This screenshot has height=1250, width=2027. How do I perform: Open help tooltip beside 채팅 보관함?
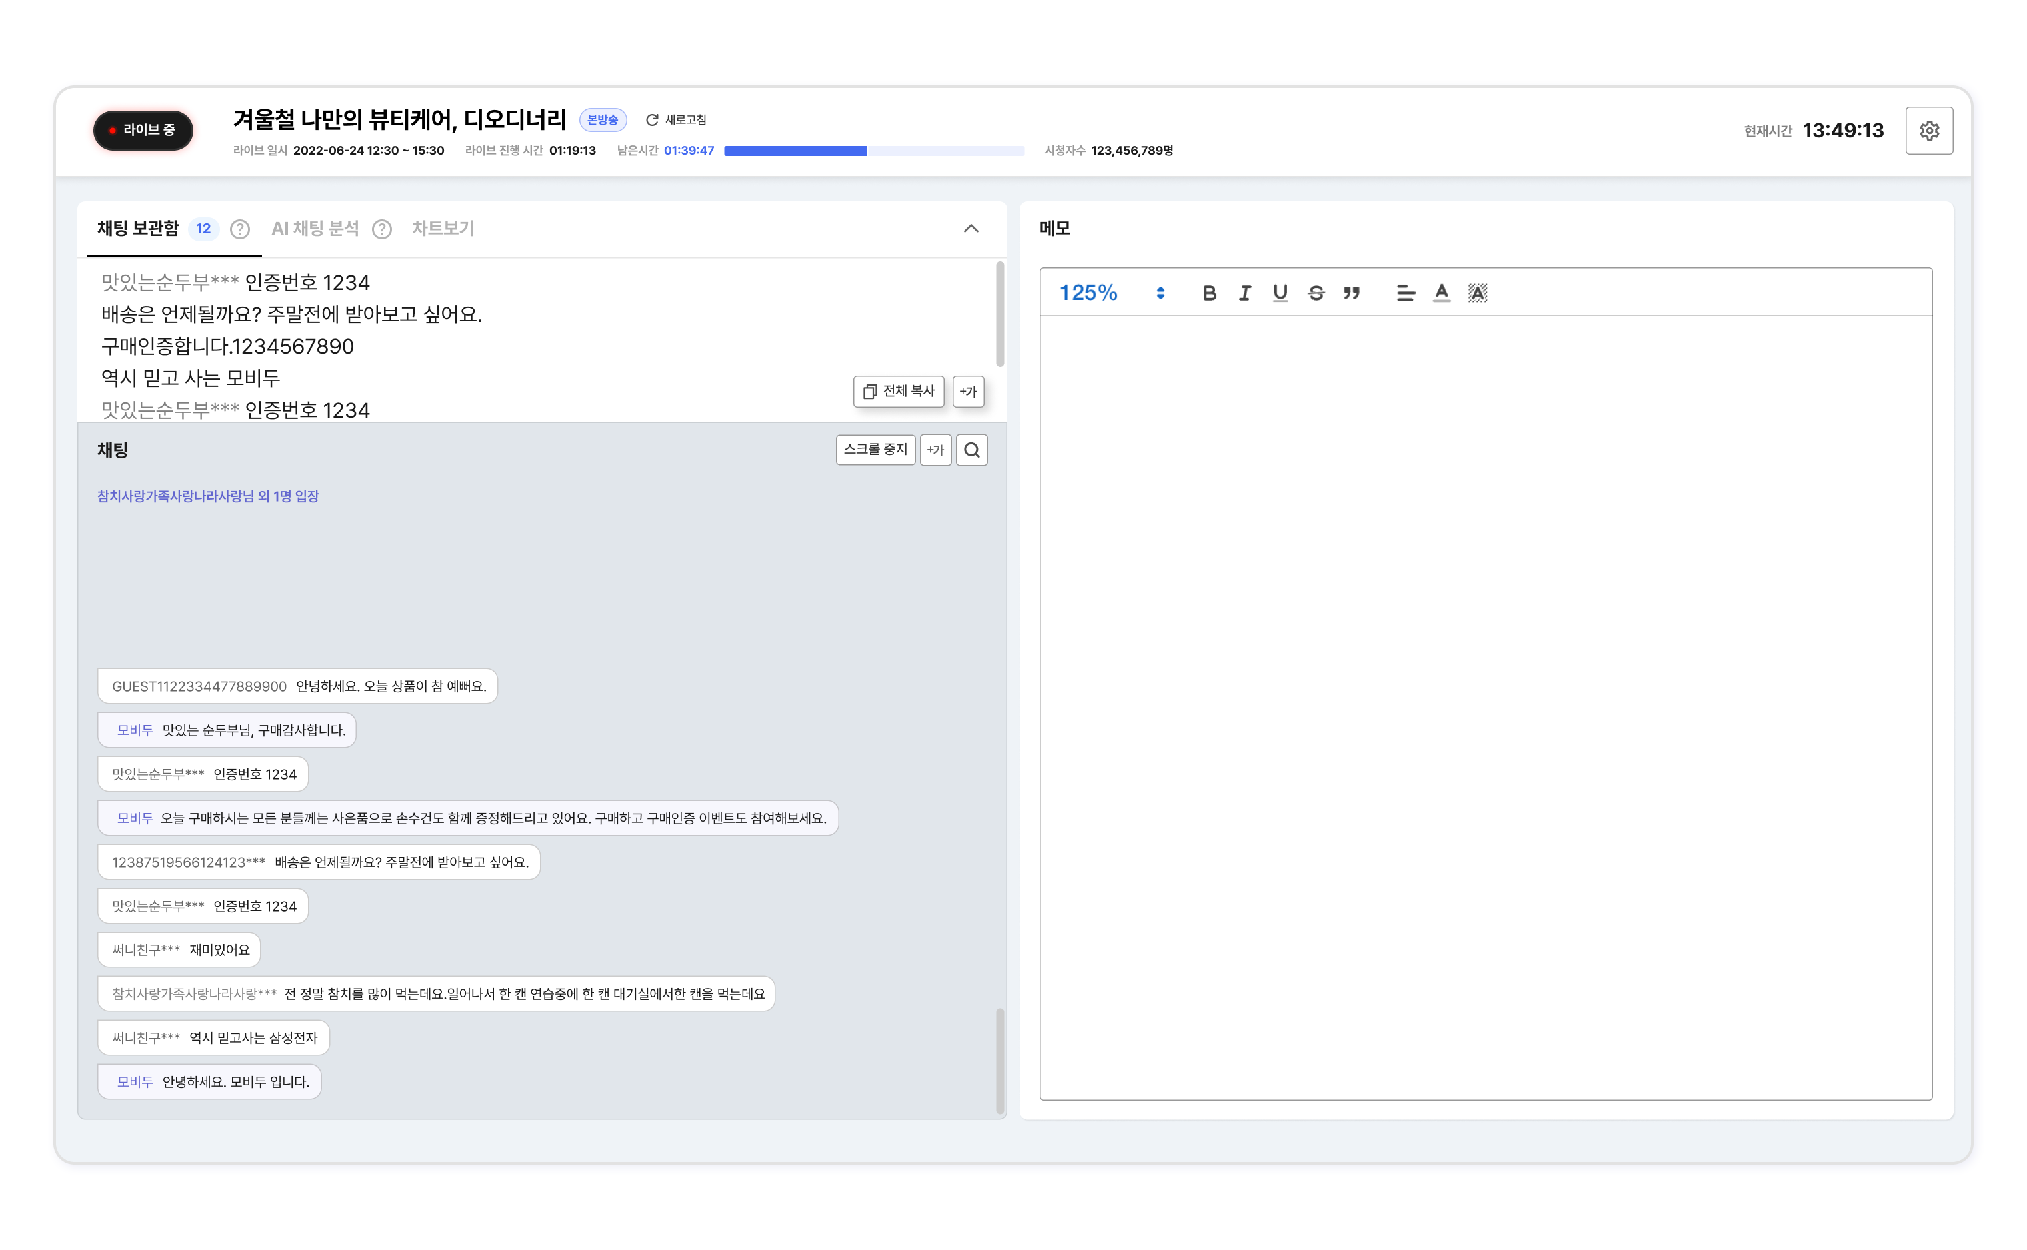coord(240,229)
